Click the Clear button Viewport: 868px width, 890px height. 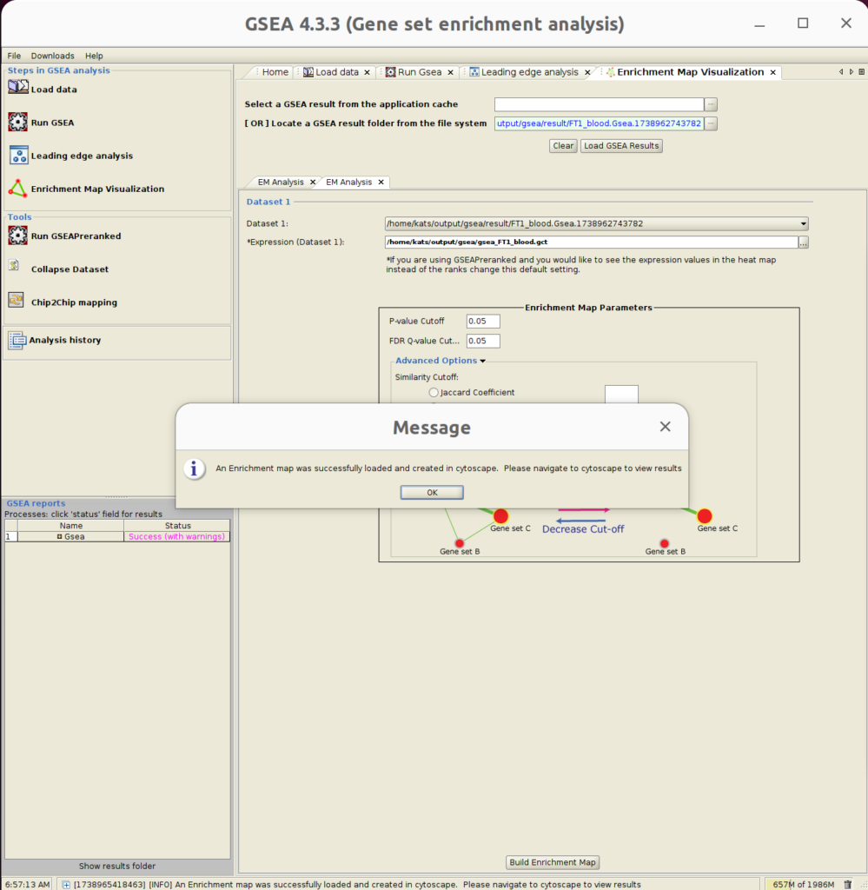[x=563, y=146]
